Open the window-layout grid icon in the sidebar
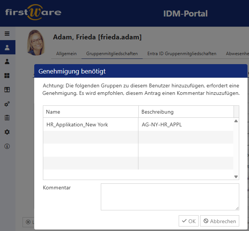249x231 pixels. coord(7,90)
